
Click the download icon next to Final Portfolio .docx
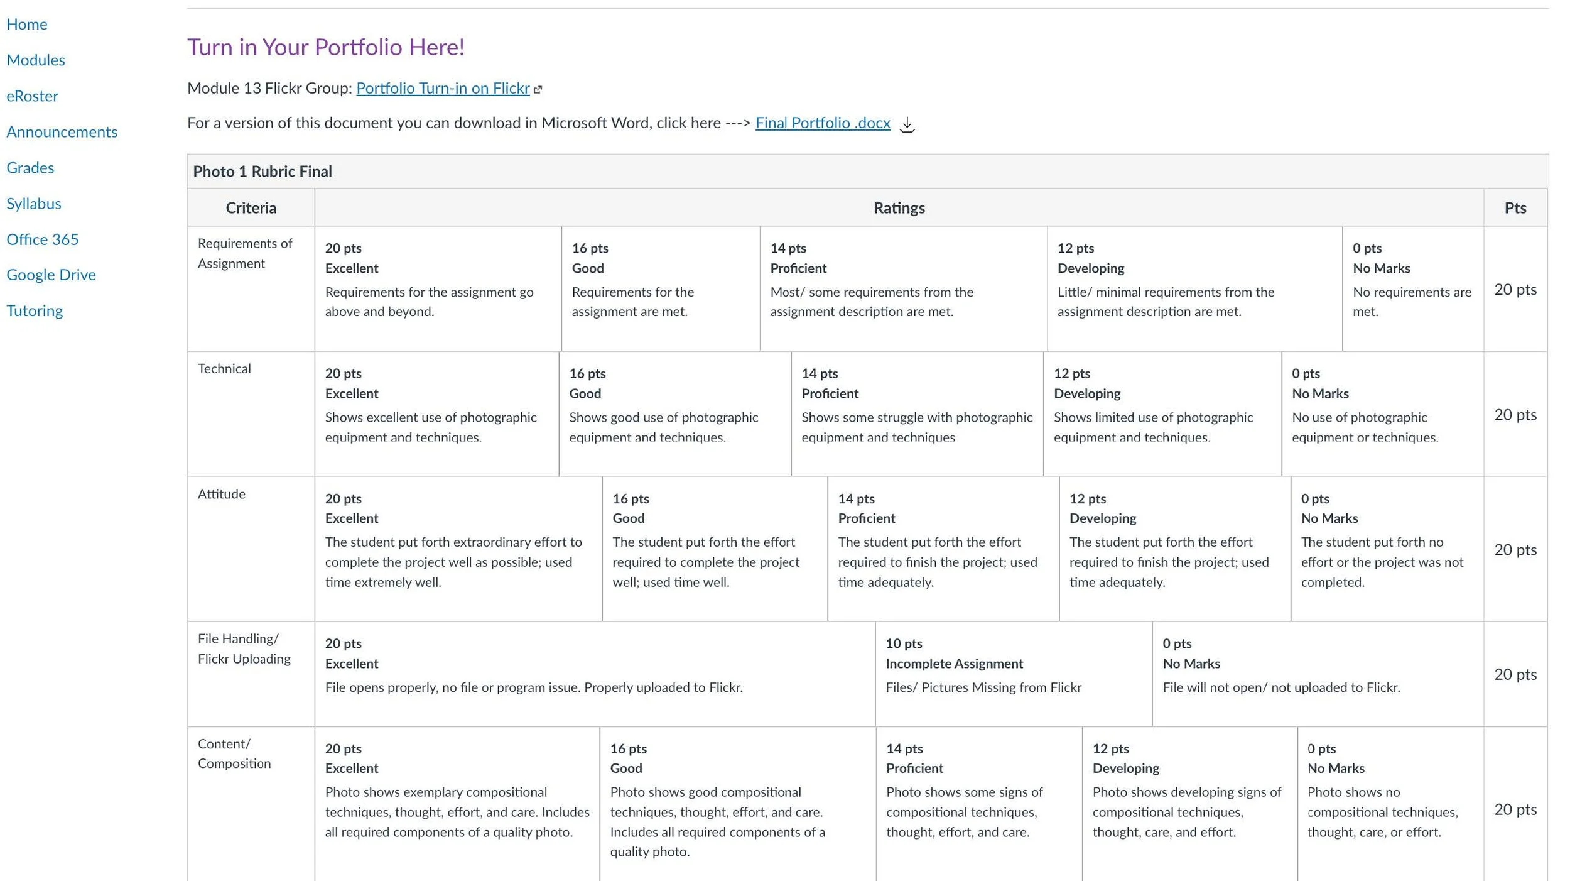pos(907,124)
